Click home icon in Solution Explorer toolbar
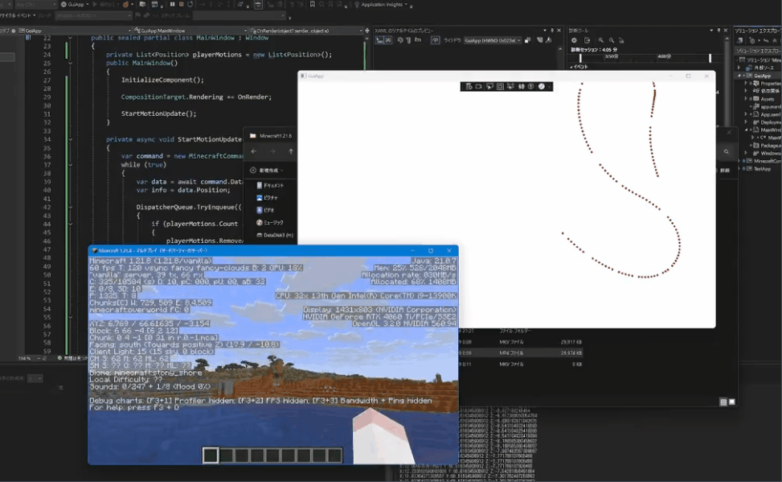Screen dimensions: 782x482 tap(740, 40)
